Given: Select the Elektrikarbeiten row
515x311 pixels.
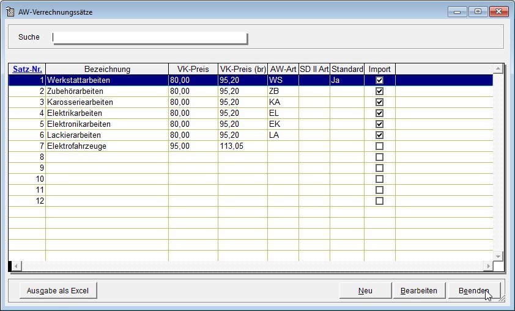Looking at the screenshot, I should [251, 113].
